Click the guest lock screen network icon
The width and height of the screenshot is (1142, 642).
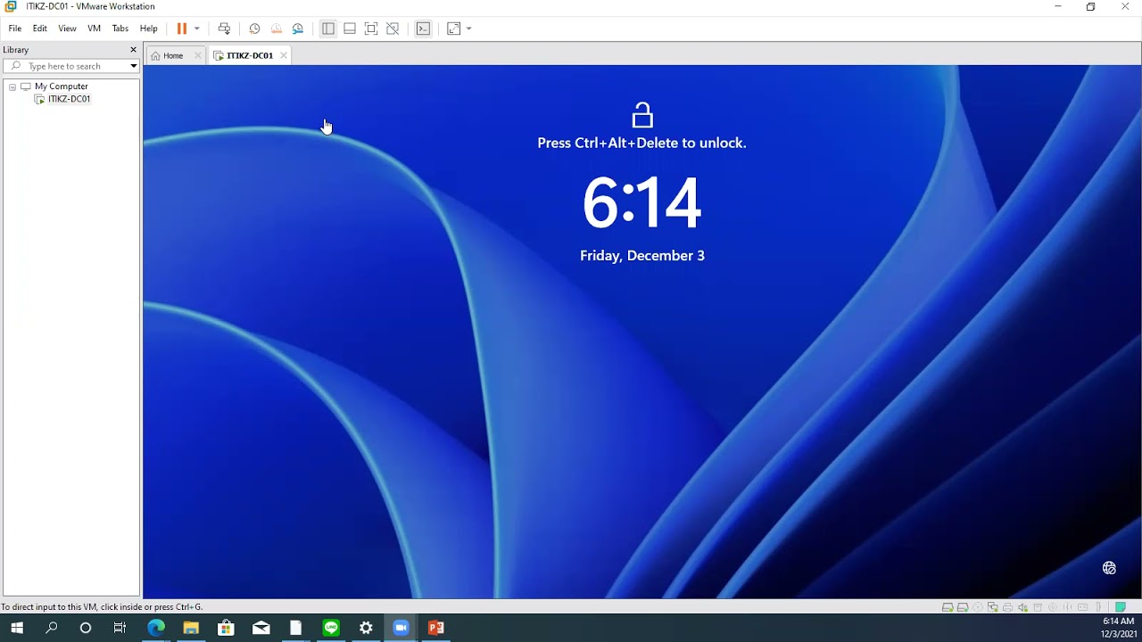(x=1109, y=568)
